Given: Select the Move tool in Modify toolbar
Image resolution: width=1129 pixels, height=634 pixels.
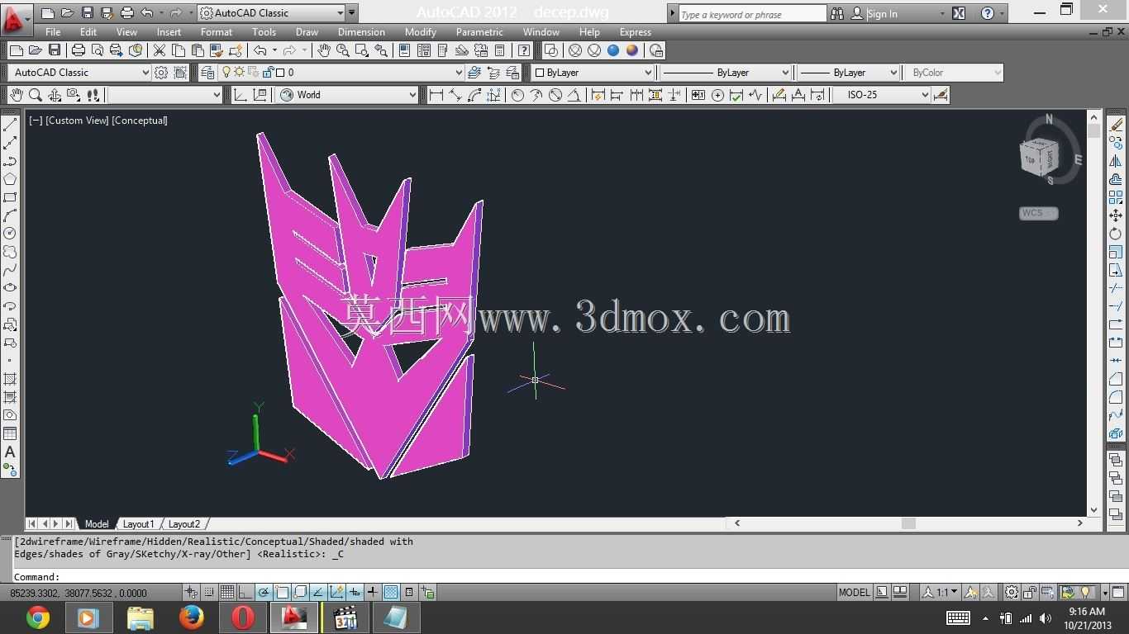Looking at the screenshot, I should click(1116, 216).
